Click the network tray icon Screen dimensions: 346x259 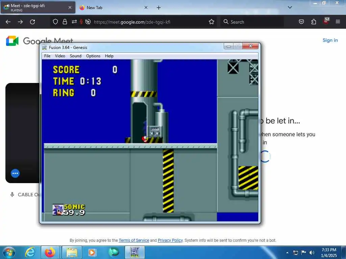click(x=295, y=253)
